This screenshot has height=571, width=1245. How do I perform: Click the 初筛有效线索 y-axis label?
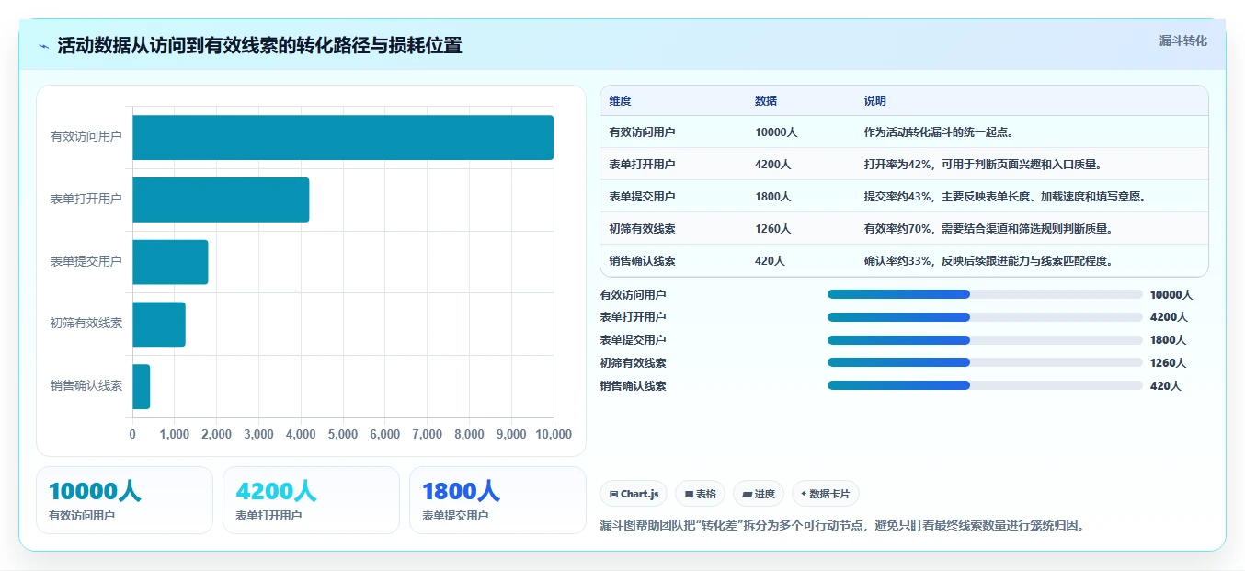point(86,324)
